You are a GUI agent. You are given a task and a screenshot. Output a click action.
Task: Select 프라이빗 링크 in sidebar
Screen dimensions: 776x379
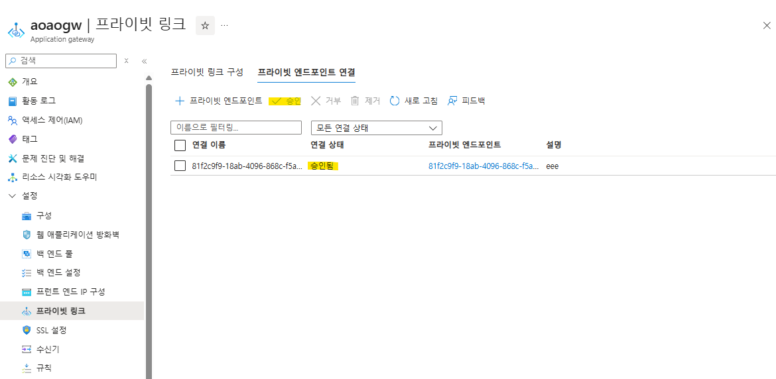tap(72, 311)
